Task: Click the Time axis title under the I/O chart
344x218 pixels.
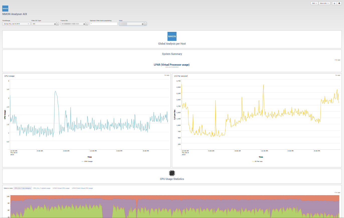Action: click(x=261, y=157)
